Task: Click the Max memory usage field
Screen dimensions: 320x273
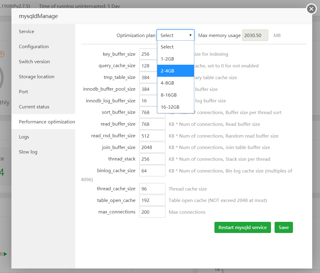Action: point(255,35)
